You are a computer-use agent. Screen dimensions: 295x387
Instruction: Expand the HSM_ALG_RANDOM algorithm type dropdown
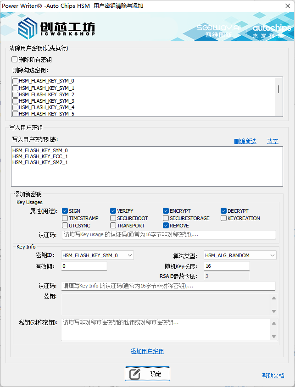tap(272, 255)
